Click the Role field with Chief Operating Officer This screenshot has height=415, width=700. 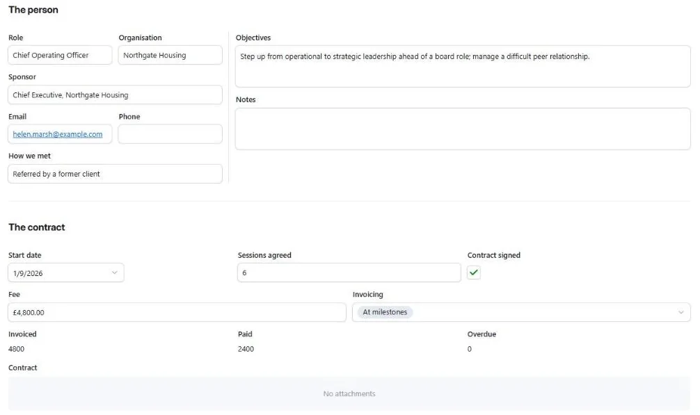point(60,56)
